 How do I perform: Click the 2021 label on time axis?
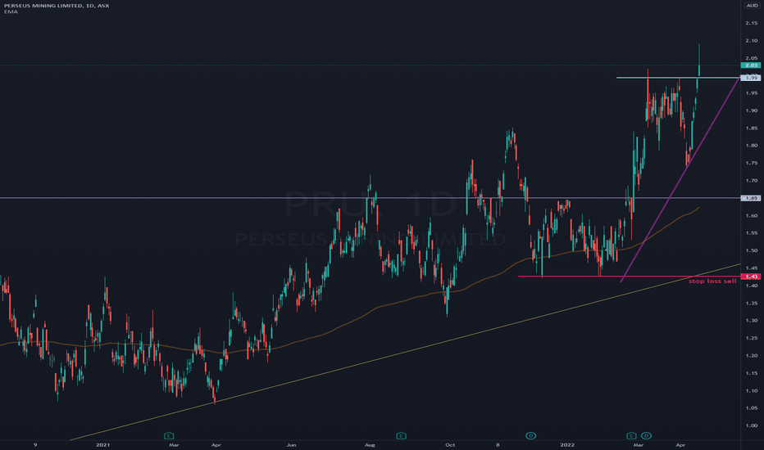pyautogui.click(x=102, y=444)
